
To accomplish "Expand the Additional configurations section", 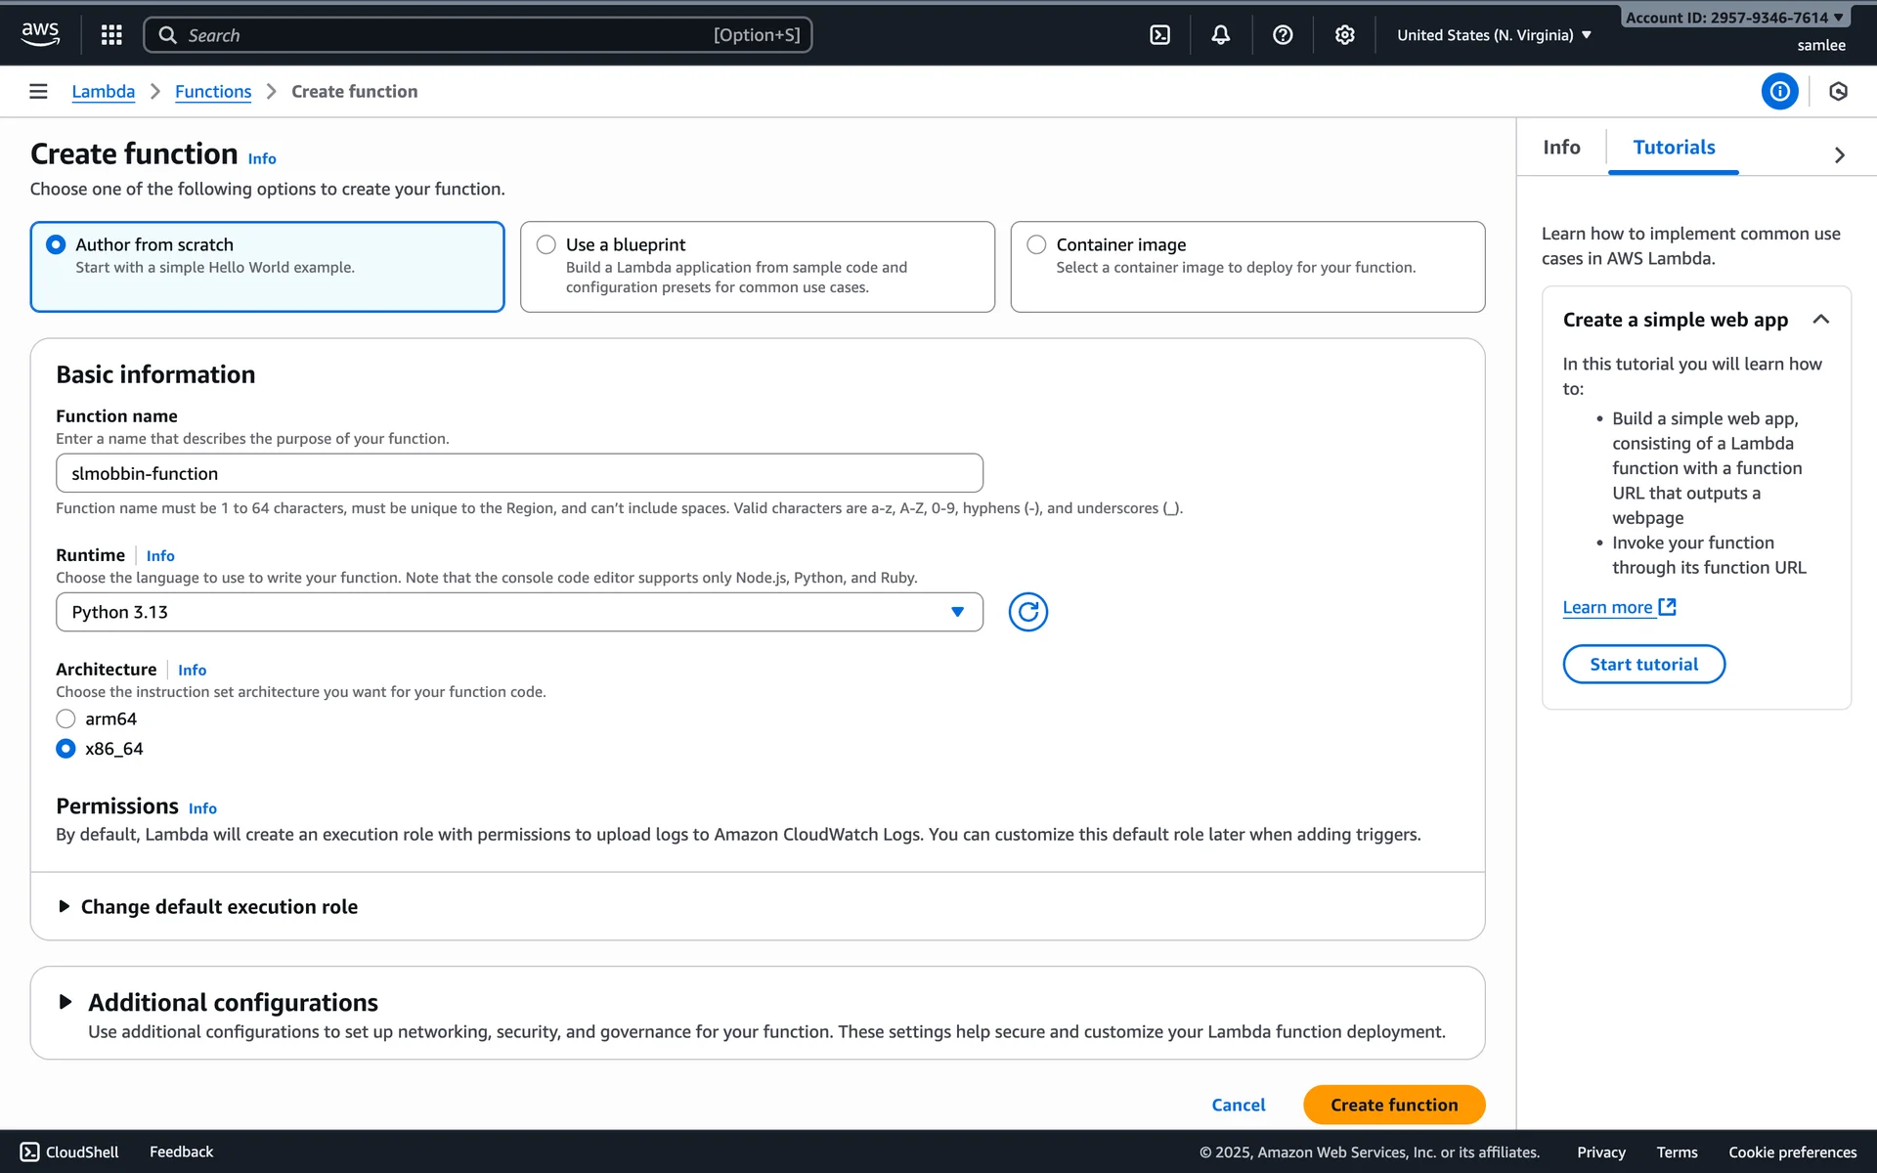I will [233, 1003].
